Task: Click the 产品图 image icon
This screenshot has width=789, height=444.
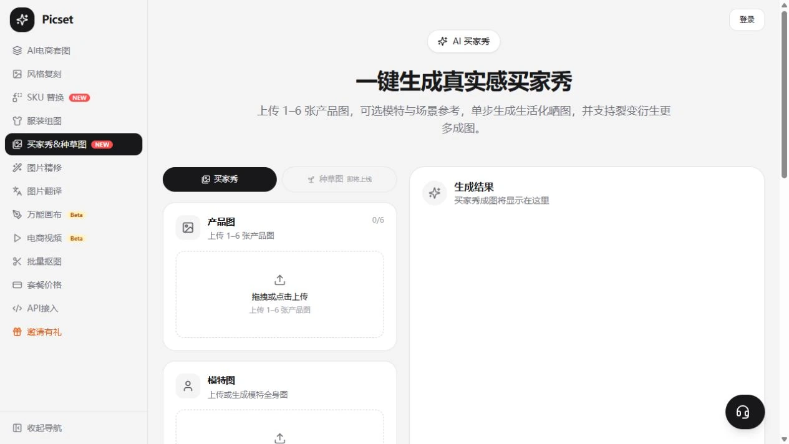Action: 188,228
